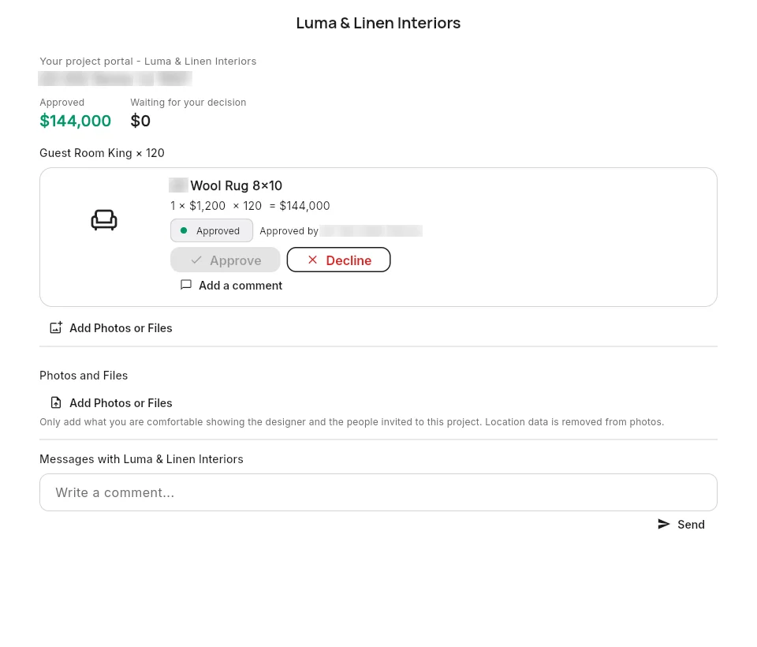Image resolution: width=757 pixels, height=647 pixels.
Task: Click the paper plane send icon
Action: [664, 524]
